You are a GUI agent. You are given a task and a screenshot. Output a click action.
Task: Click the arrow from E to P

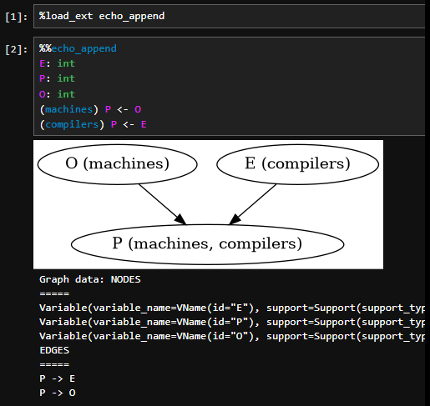[252, 204]
